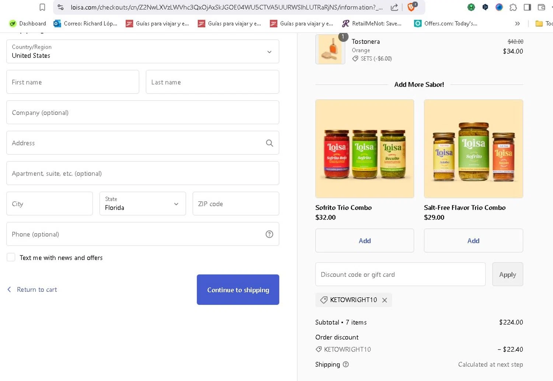Open site information icon in address bar
This screenshot has width=553, height=381.
61,7
